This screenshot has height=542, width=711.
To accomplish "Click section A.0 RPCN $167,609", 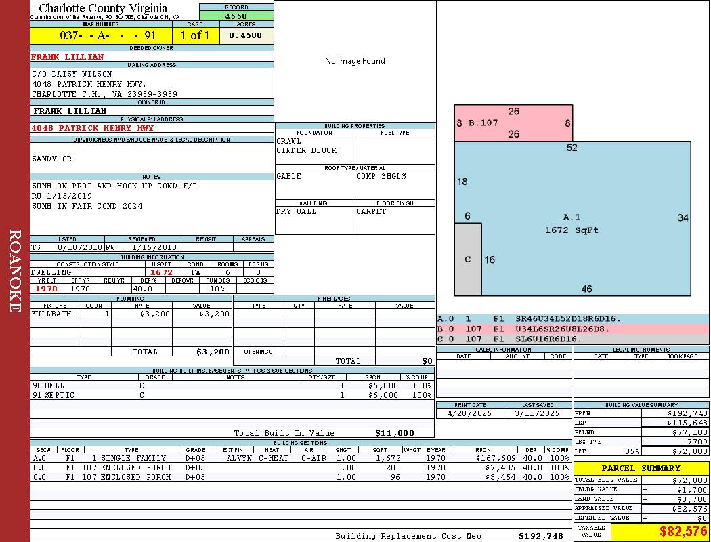I will point(496,459).
